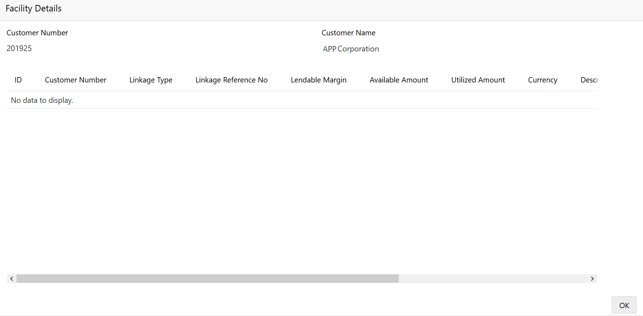Click the right scroll arrow of horizontal scrollbar
The image size is (643, 316).
tap(592, 279)
